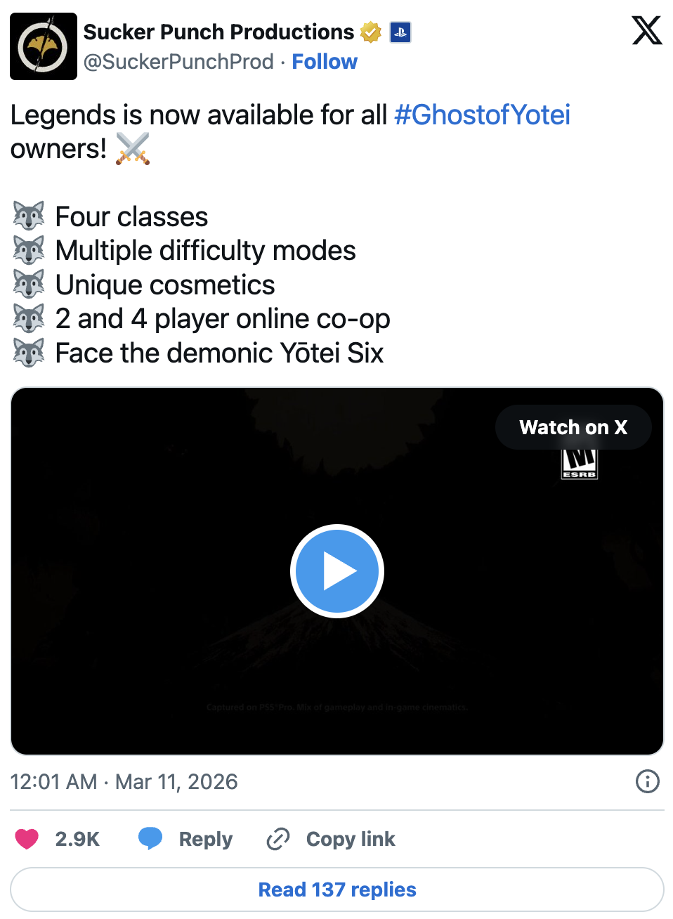Open the 12:01 AM Mar 11, 2026 timestamp
The width and height of the screenshot is (673, 919).
pyautogui.click(x=124, y=782)
